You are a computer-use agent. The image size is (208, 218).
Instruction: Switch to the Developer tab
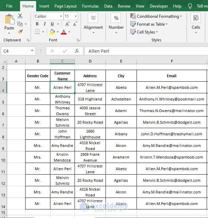pyautogui.click(x=159, y=6)
